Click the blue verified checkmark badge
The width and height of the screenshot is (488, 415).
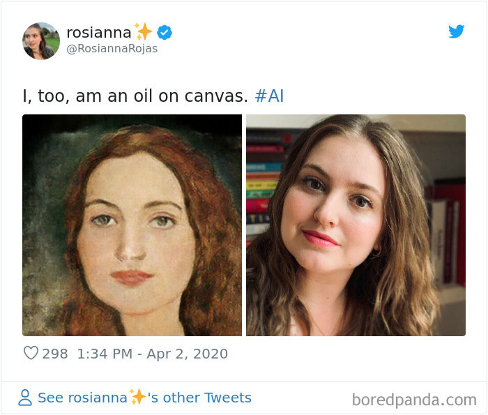(x=165, y=32)
